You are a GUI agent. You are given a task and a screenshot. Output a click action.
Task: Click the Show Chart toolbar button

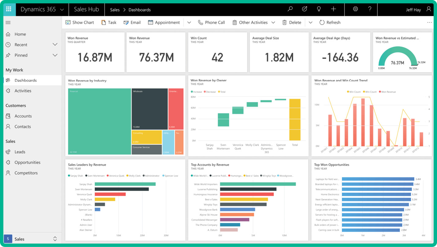click(80, 22)
